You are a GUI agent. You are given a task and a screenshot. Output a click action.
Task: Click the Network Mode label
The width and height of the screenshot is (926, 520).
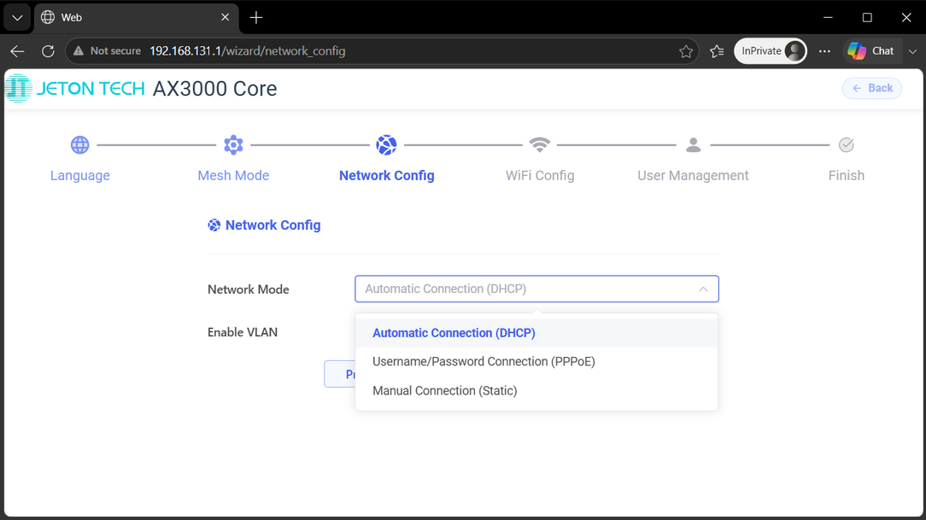click(x=248, y=289)
